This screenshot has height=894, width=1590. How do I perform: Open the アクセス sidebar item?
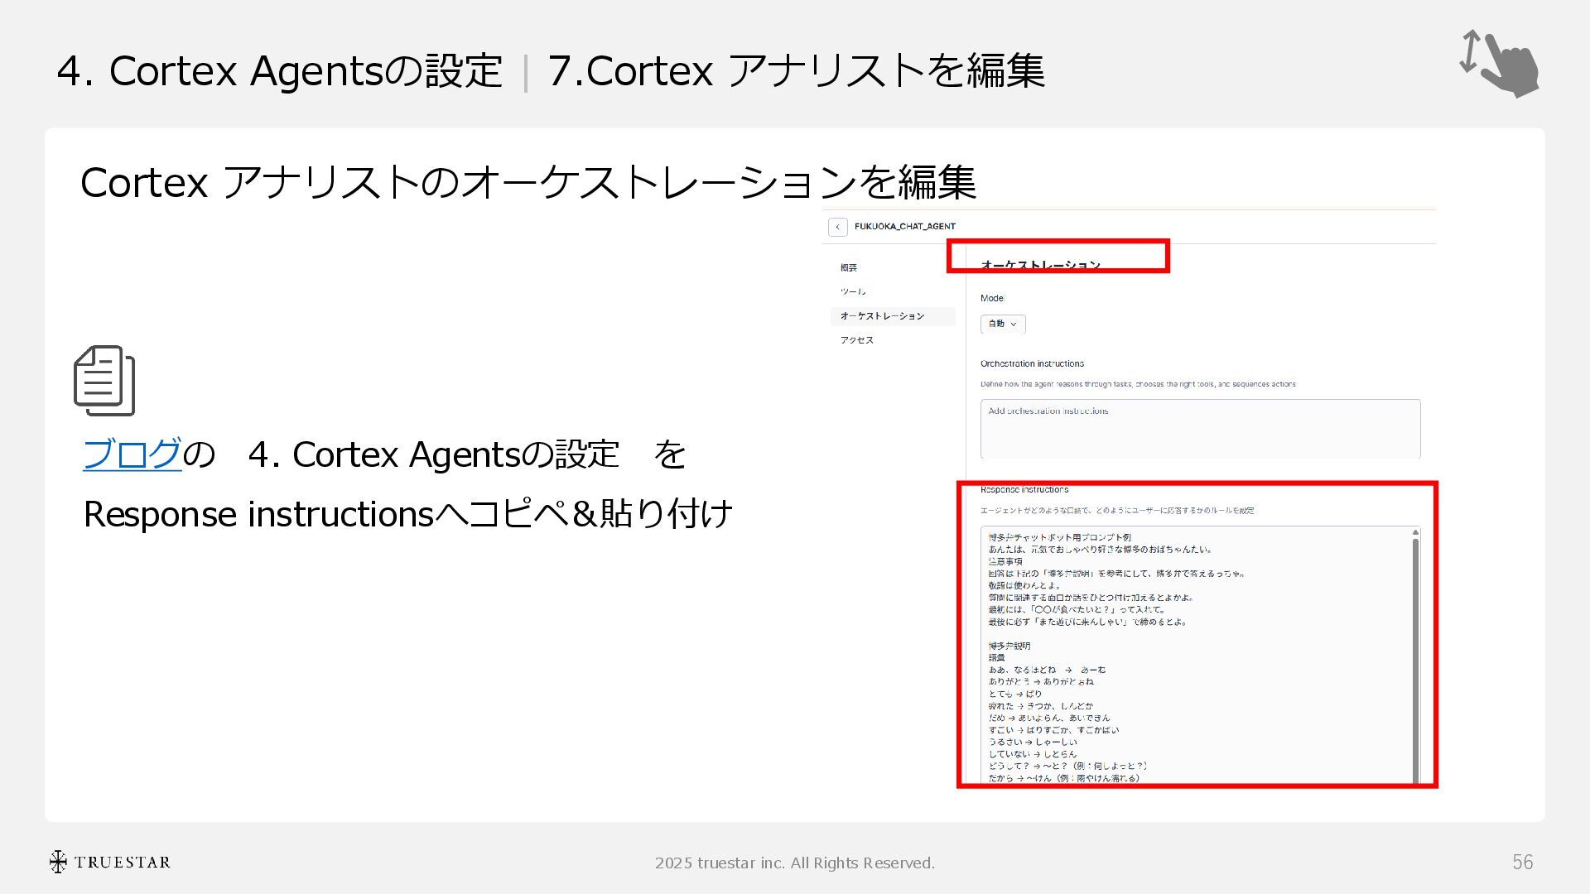click(x=856, y=340)
